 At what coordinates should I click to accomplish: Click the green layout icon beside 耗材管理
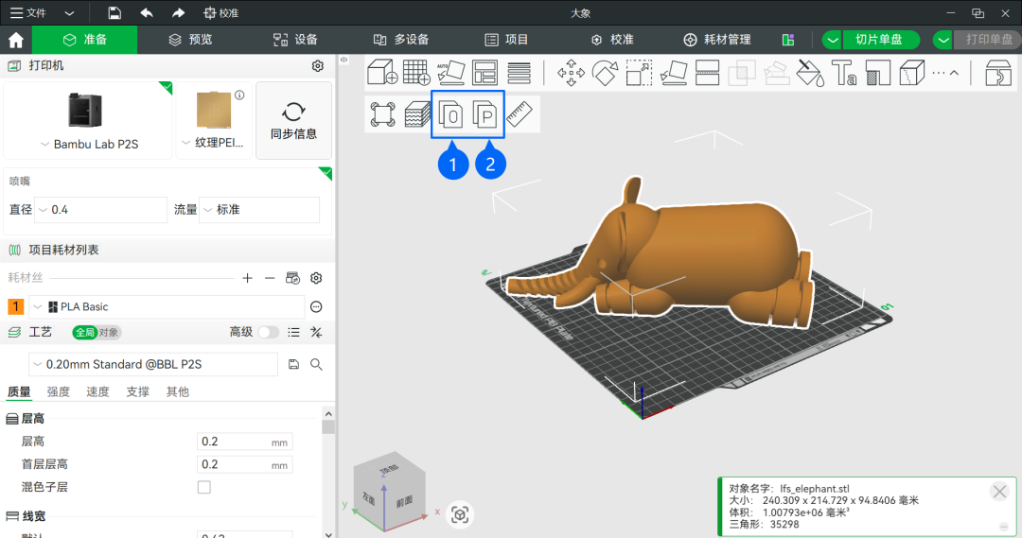pos(788,40)
